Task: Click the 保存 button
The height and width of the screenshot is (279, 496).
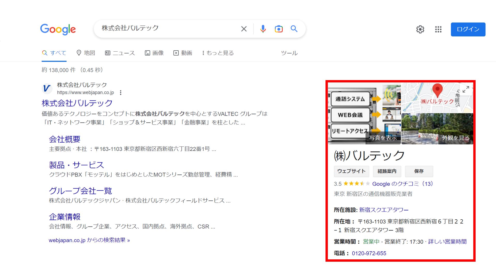Action: pyautogui.click(x=419, y=171)
